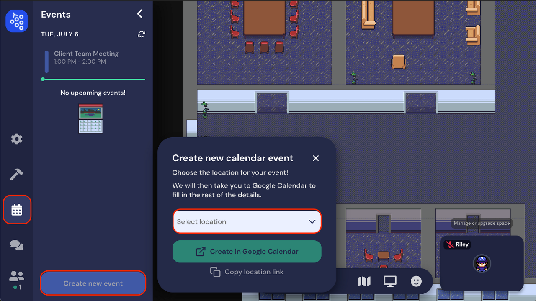Open the Build hammer tool
This screenshot has width=536, height=301.
coord(17,174)
